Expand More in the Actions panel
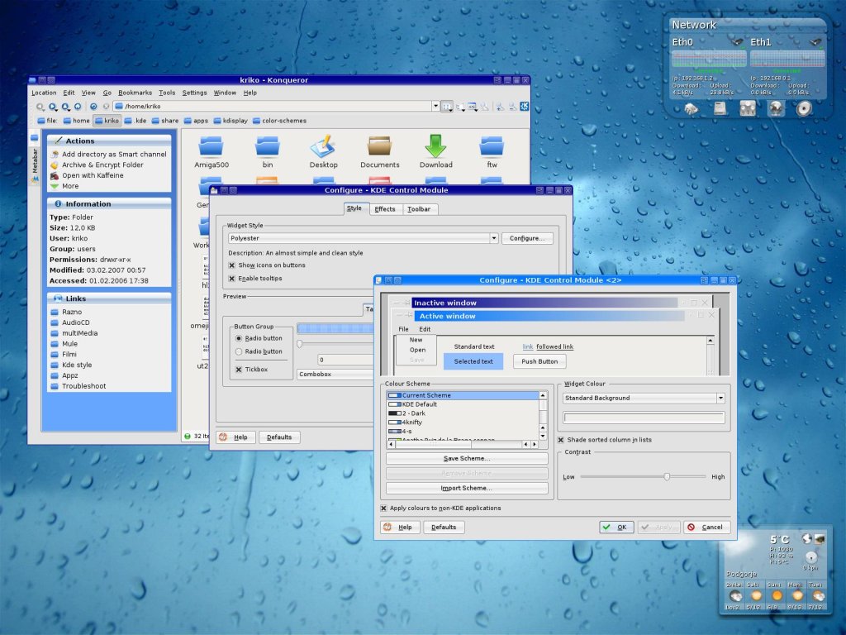846x635 pixels. click(70, 186)
